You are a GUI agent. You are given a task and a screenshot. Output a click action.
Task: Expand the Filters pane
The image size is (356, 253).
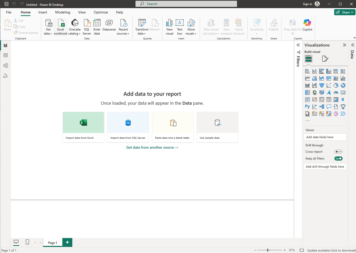tap(298, 45)
